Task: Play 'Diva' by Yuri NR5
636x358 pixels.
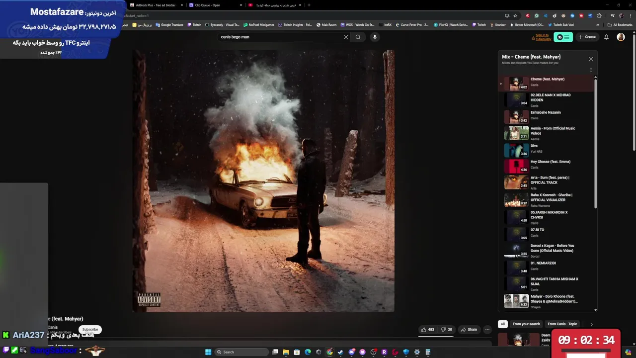Action: coord(547,150)
